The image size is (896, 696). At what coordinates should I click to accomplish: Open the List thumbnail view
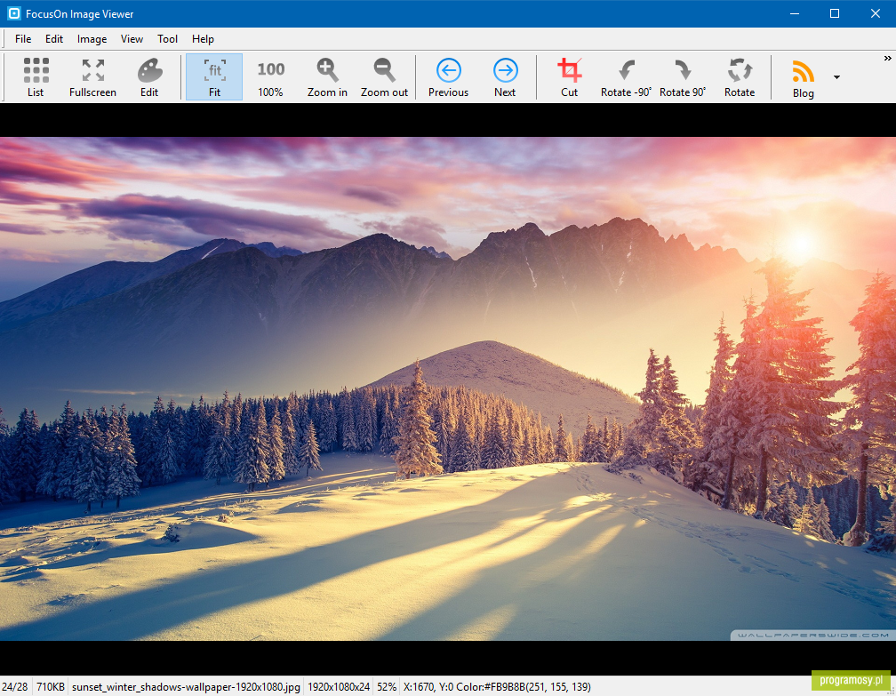coord(36,77)
